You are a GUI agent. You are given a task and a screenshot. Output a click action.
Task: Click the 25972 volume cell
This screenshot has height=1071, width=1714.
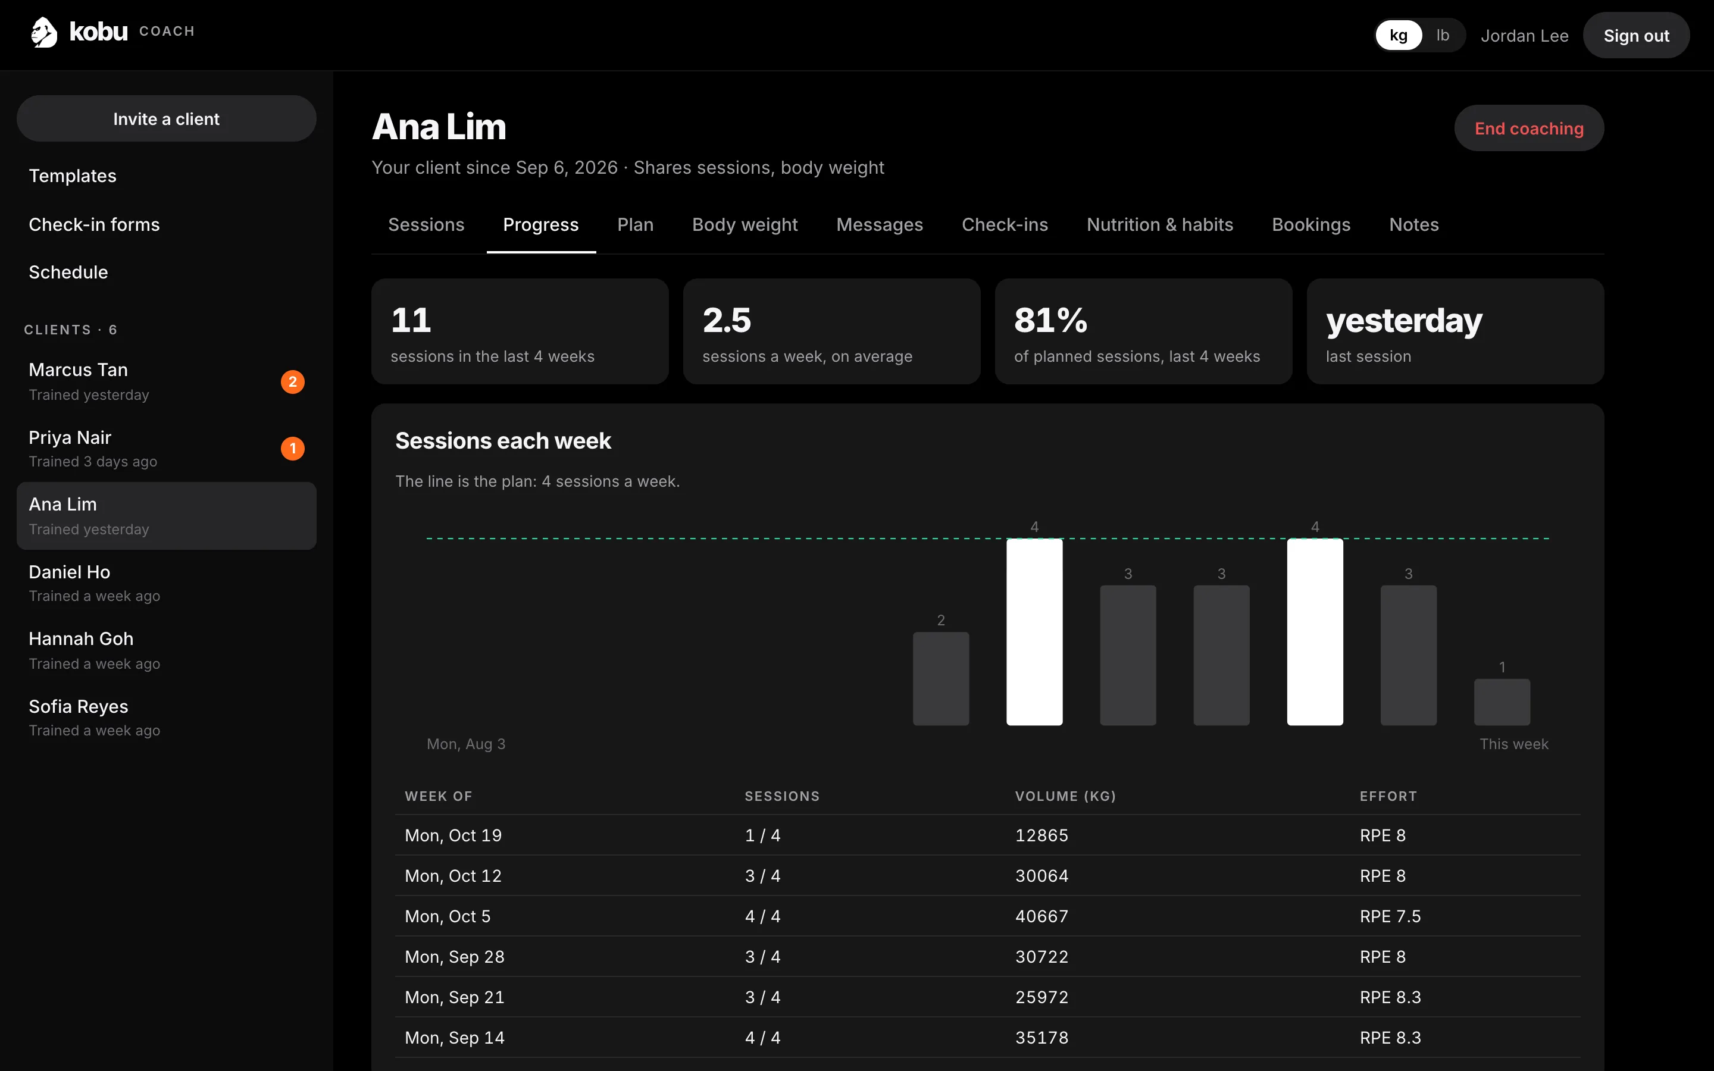click(1041, 997)
